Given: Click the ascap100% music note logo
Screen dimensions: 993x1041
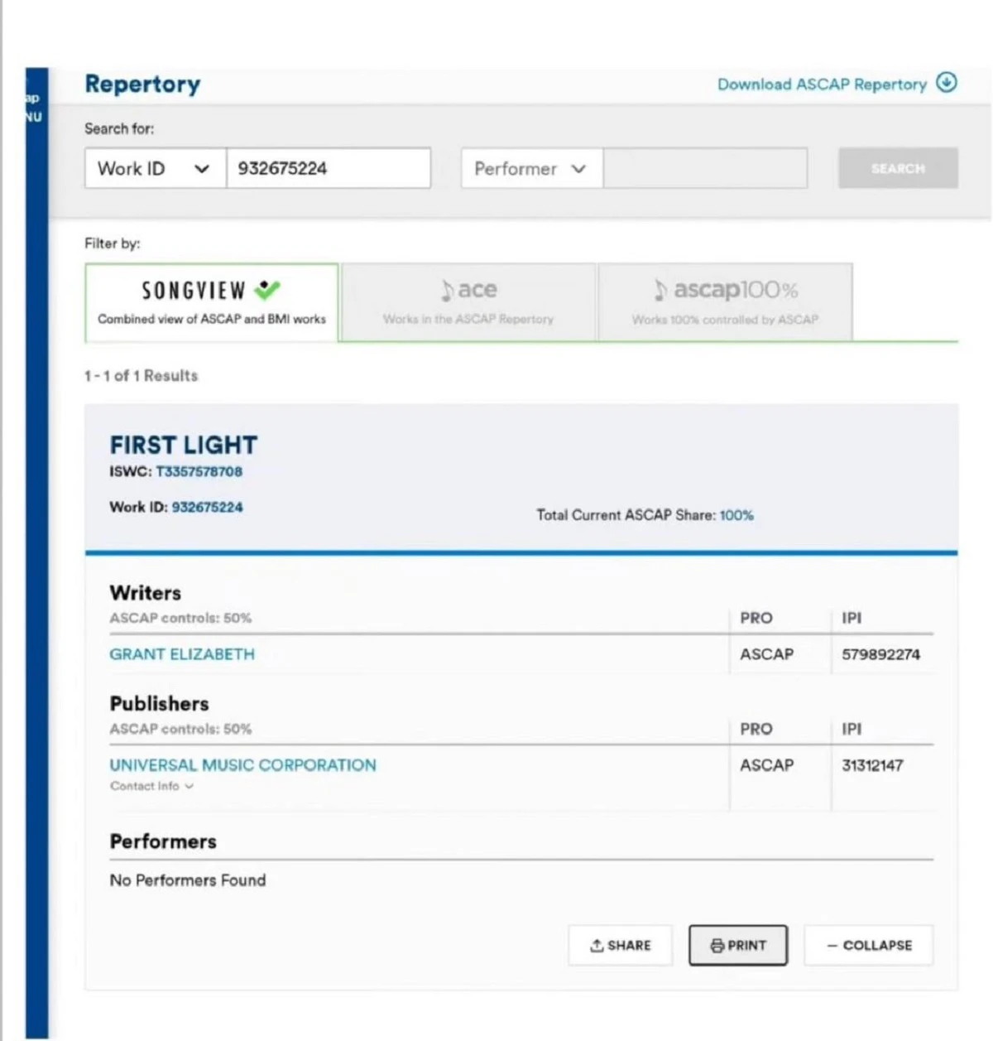Looking at the screenshot, I should pyautogui.click(x=660, y=290).
